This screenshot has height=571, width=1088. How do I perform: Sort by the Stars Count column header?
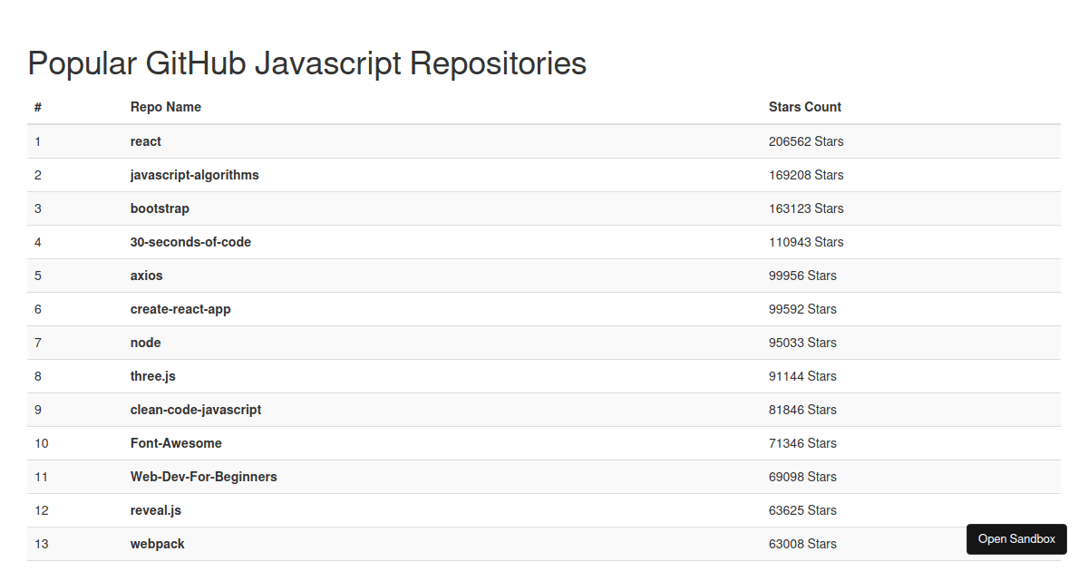(804, 107)
